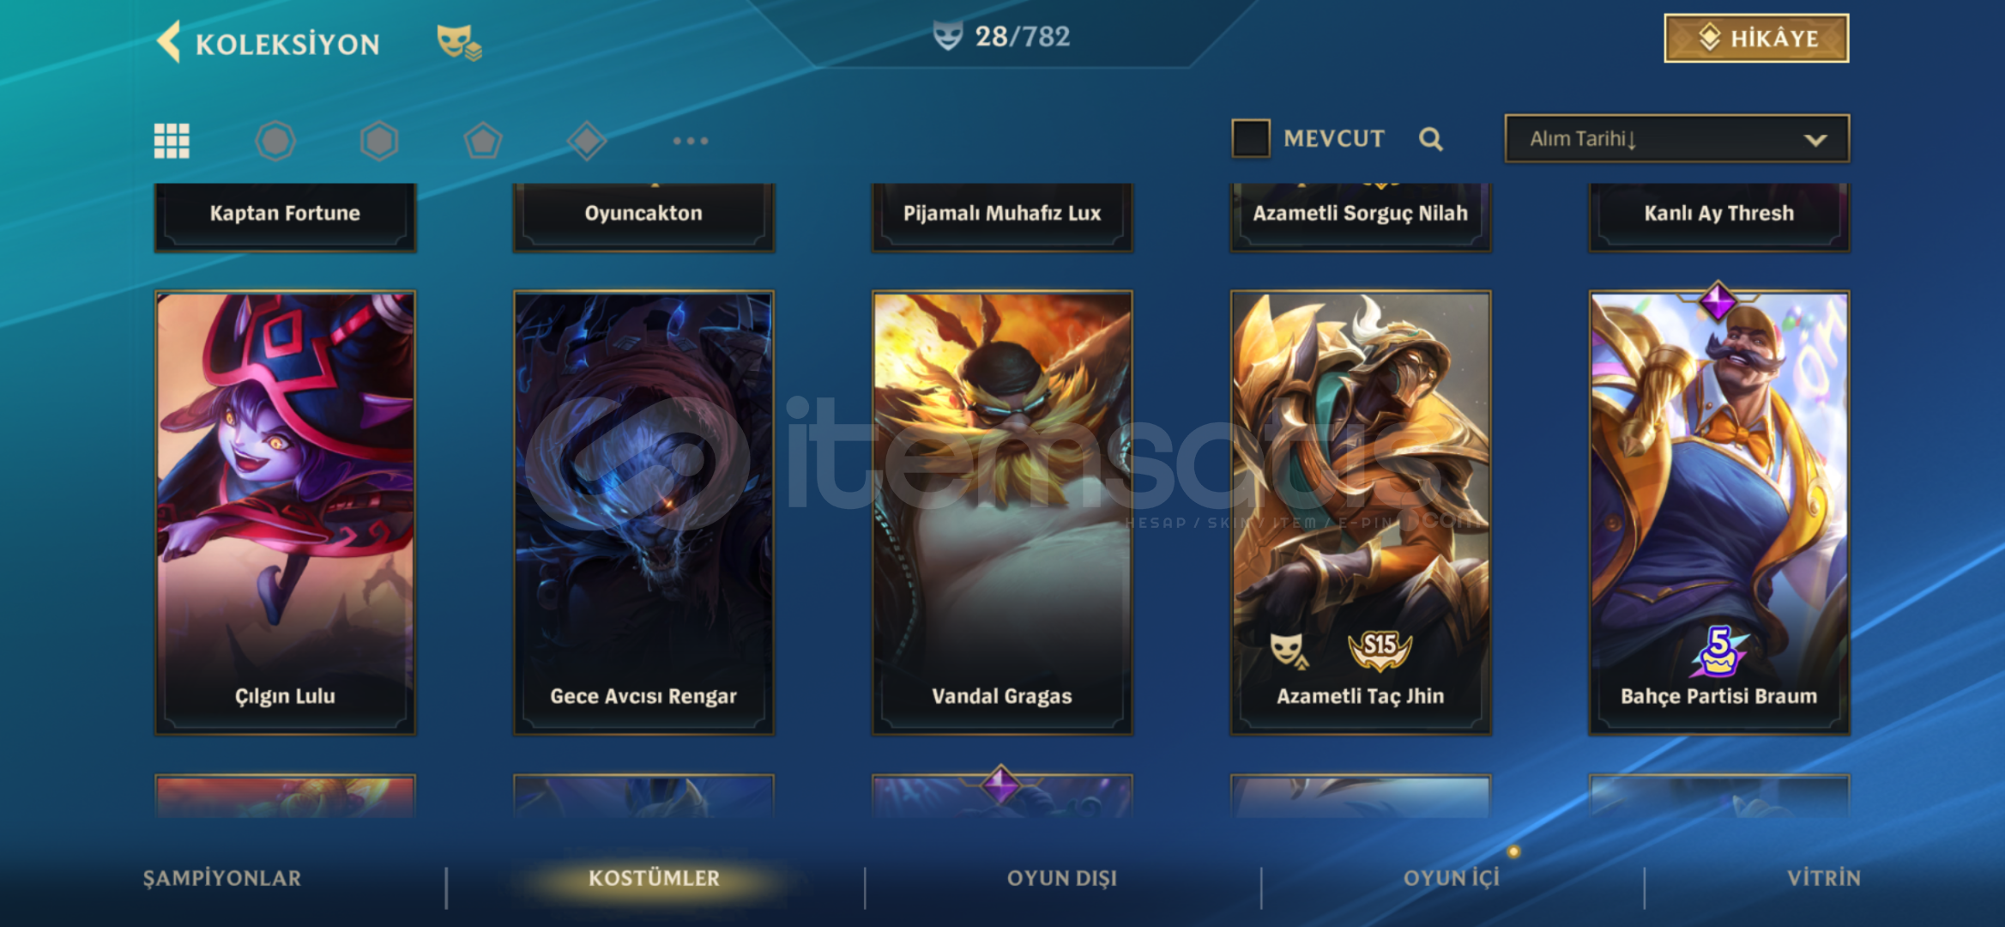Screen dimensions: 2005x927
Task: Open the mask and coins skin icon
Action: [x=459, y=42]
